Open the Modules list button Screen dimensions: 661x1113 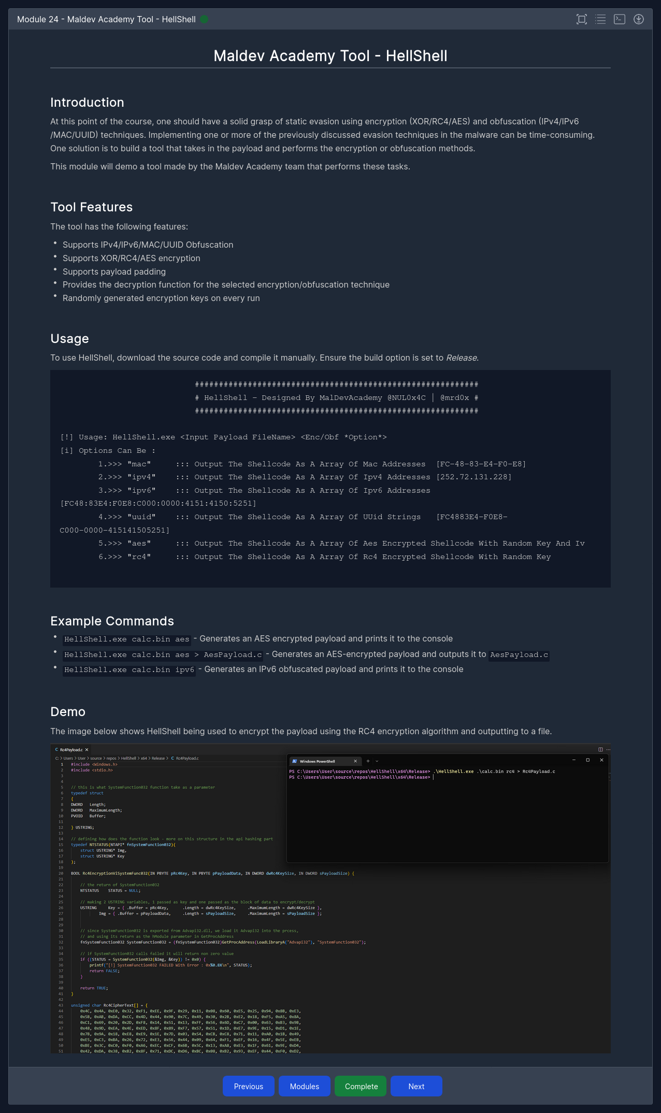(x=305, y=1086)
